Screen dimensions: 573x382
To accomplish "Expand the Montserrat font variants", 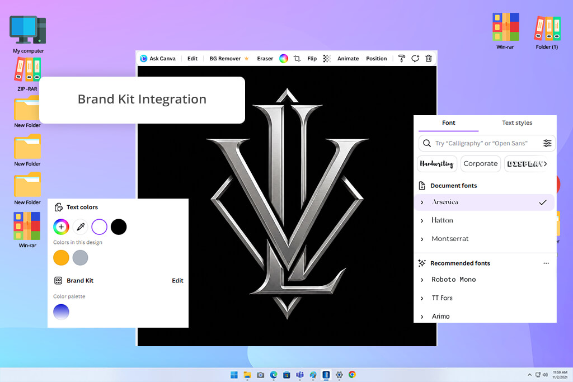I will click(x=422, y=239).
